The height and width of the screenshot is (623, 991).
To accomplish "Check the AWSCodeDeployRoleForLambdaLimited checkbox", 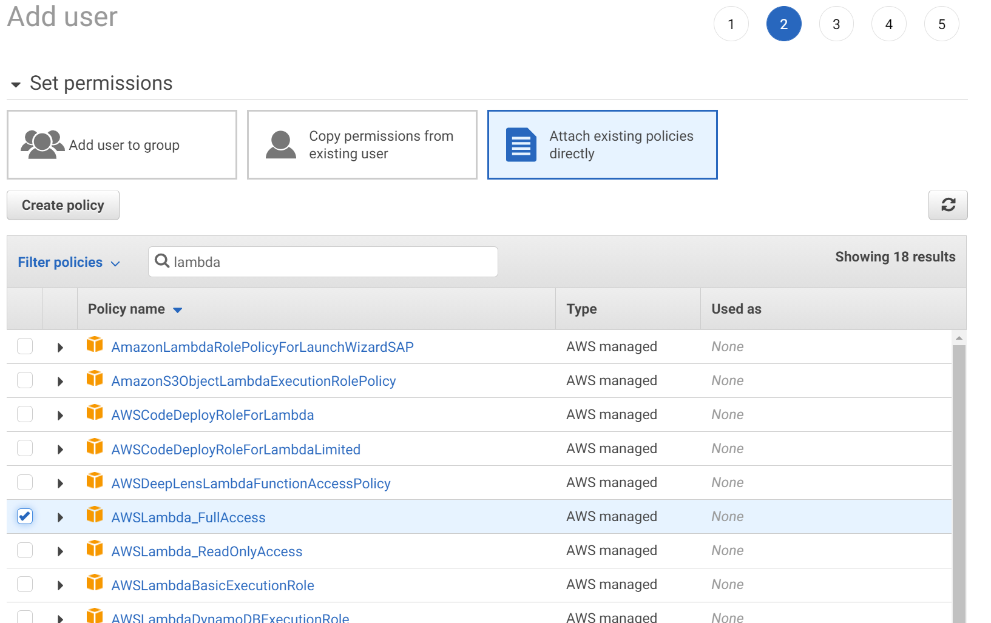I will point(25,448).
